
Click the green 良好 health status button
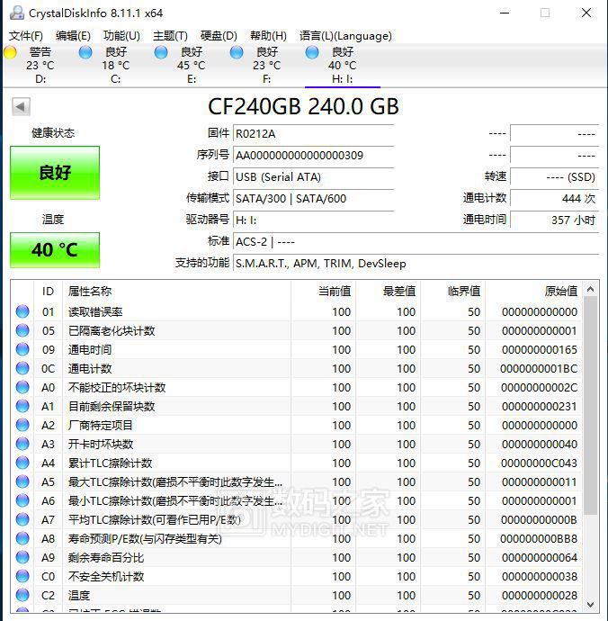[55, 173]
